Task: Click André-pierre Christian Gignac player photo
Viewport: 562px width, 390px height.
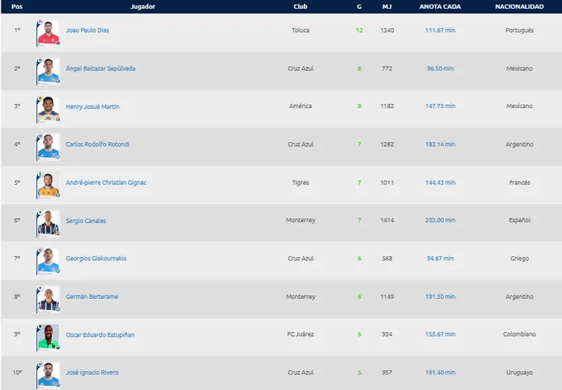Action: point(48,185)
